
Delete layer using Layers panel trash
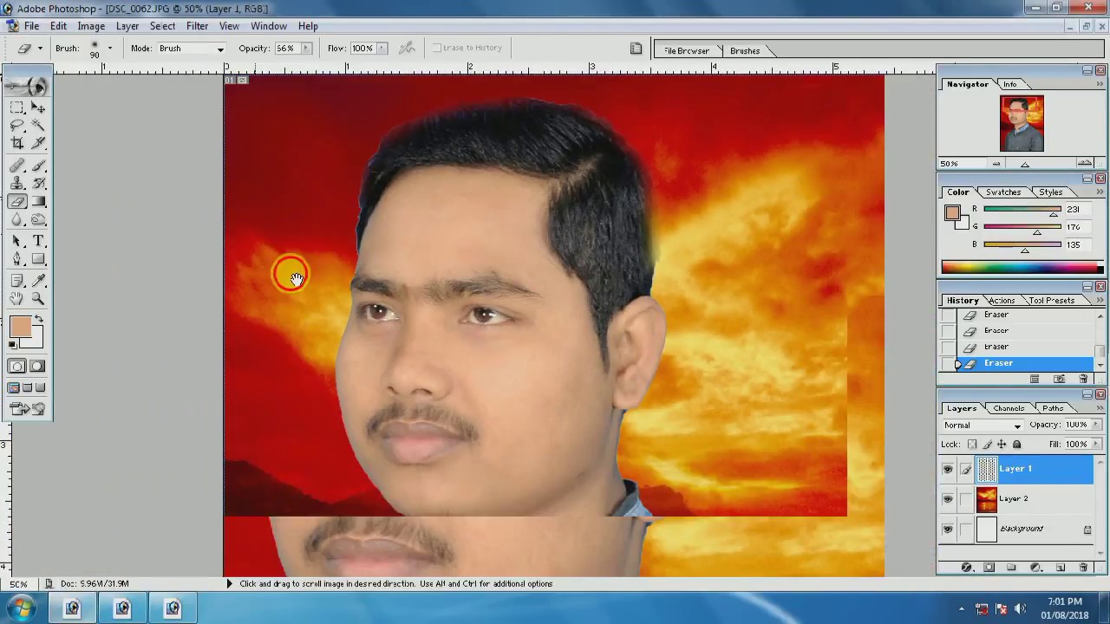pos(1083,568)
